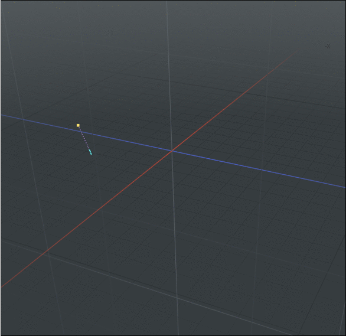Click the world origin axis intersection
This screenshot has height=336, width=346.
coord(172,151)
